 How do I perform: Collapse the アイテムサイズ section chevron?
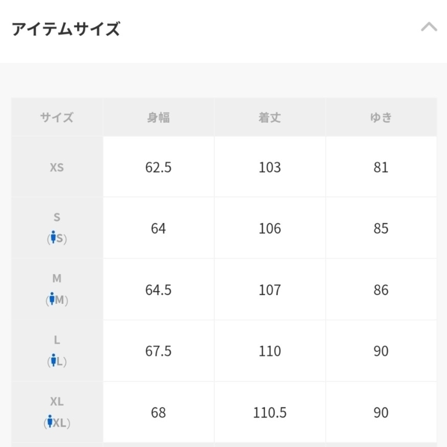click(x=429, y=27)
